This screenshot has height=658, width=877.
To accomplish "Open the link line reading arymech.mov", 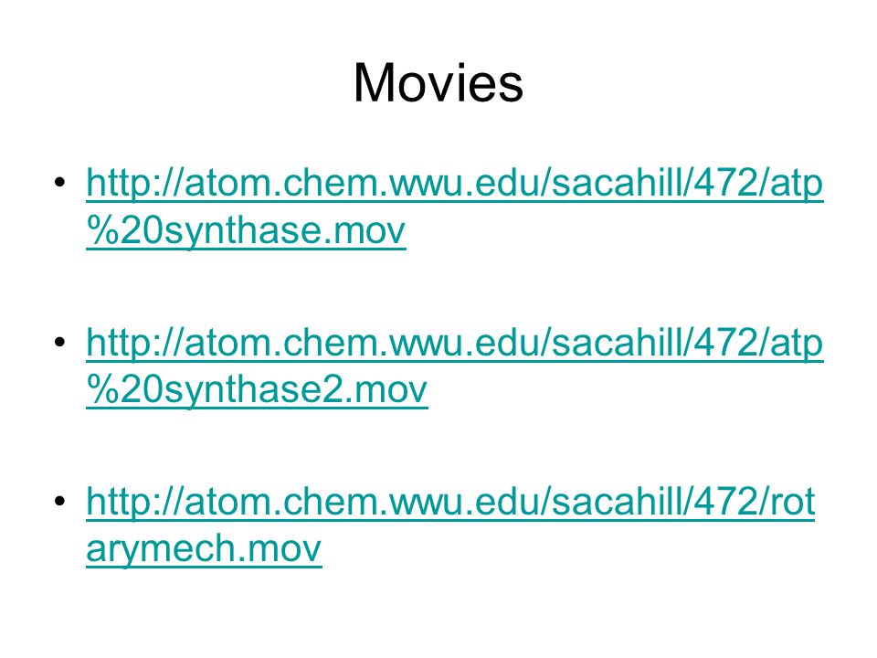I will (x=204, y=548).
